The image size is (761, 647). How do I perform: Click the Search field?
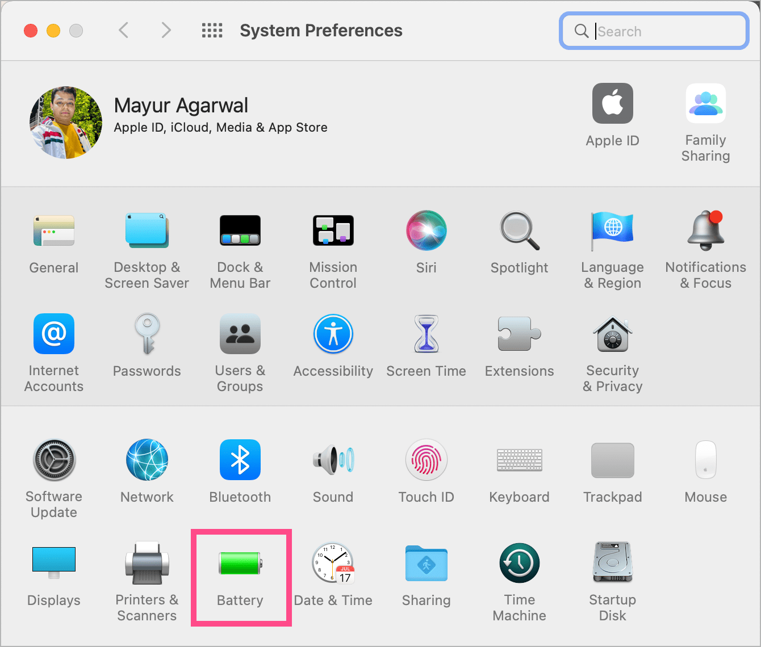click(654, 31)
